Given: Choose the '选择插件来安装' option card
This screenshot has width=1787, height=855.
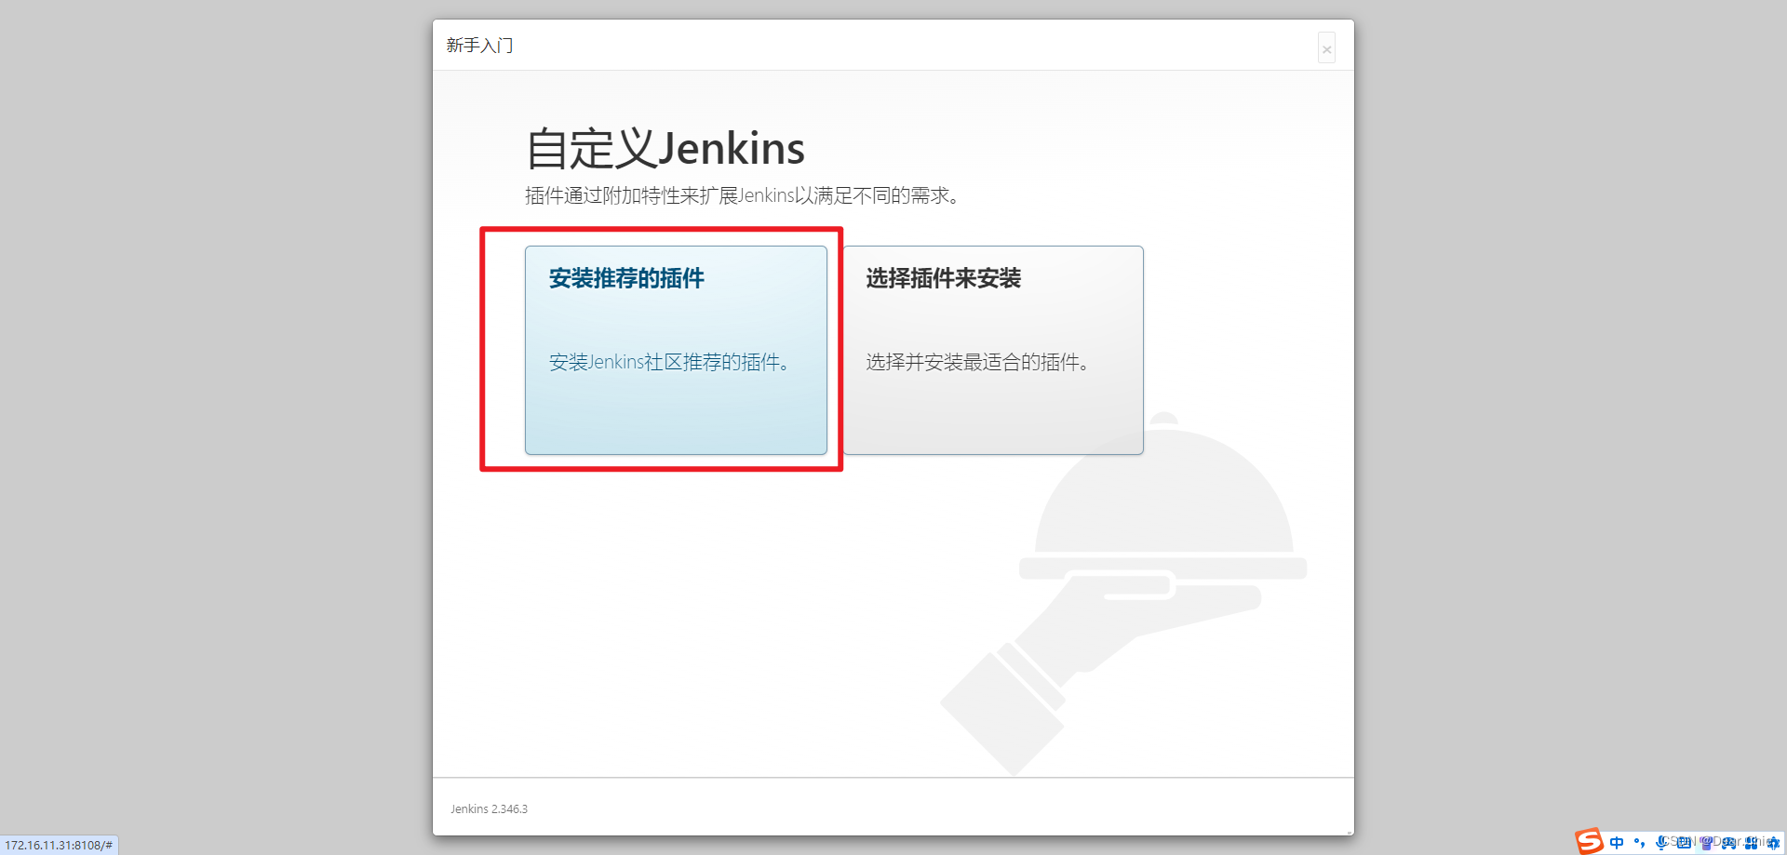Looking at the screenshot, I should click(993, 350).
